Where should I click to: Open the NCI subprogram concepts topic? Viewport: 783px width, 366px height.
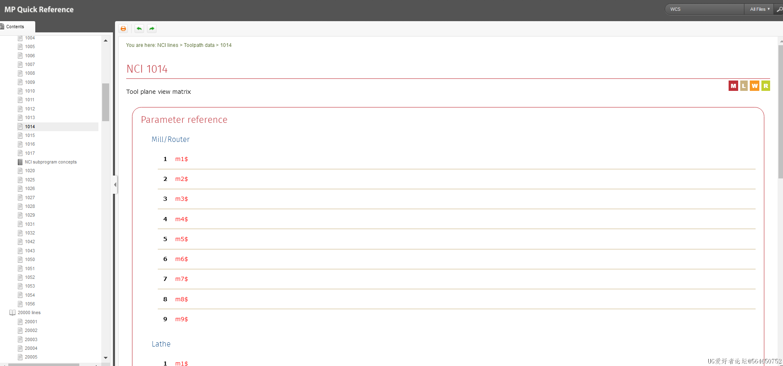[51, 162]
